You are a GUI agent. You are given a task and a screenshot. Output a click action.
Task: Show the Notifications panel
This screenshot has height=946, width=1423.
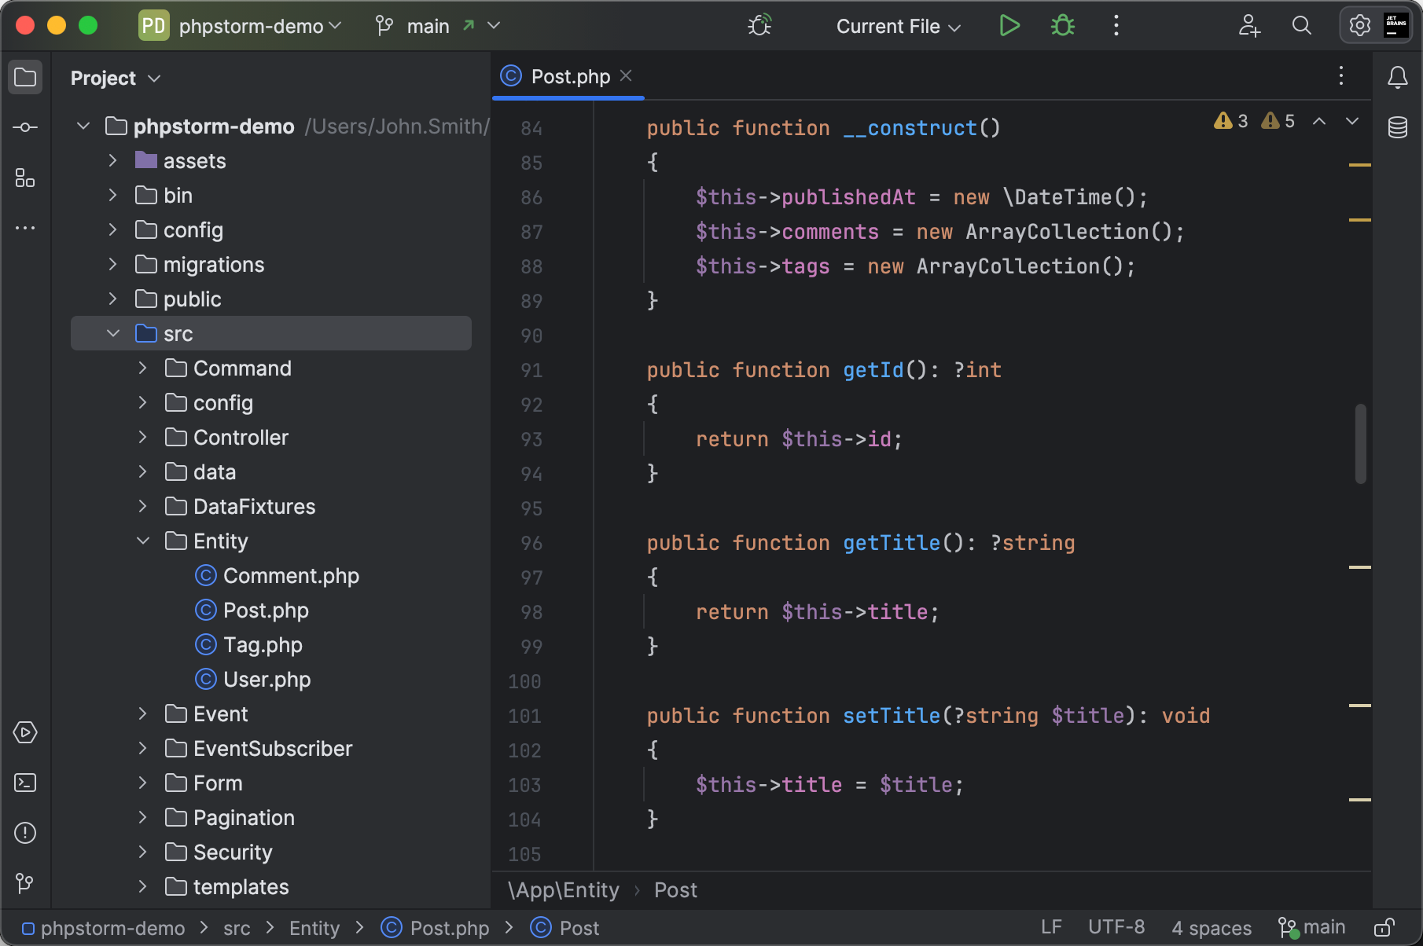(1397, 77)
